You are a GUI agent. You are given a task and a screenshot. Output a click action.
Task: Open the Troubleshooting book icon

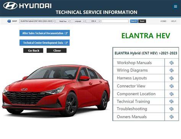(171, 109)
